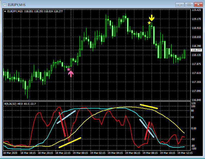Click the current price label 118.277
The width and height of the screenshot is (205, 159).
(196, 50)
